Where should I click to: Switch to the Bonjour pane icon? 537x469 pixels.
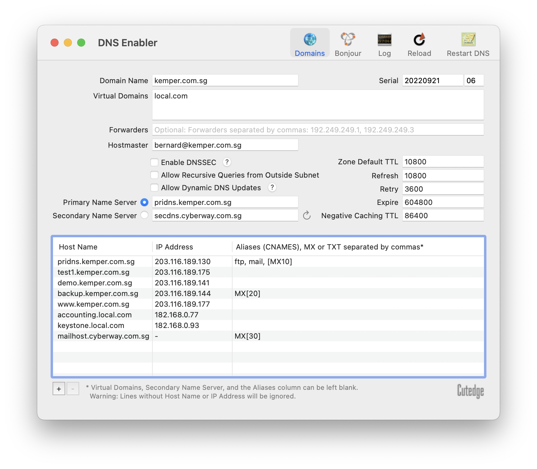[x=348, y=40]
